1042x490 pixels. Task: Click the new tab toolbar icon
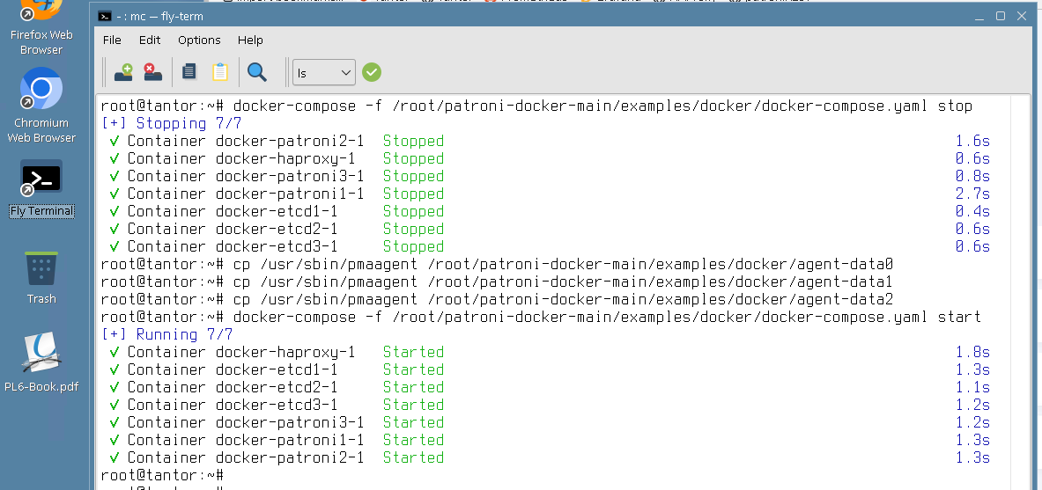click(124, 72)
